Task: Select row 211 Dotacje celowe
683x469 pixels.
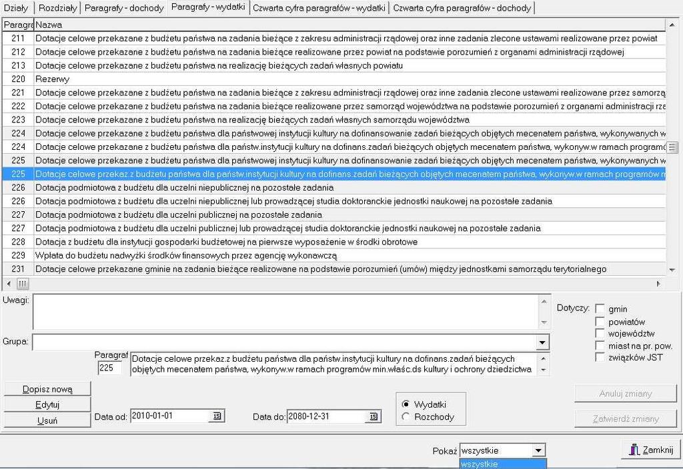Action: coord(333,38)
